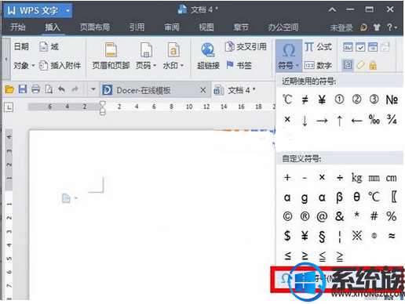Open 页眉和页脚 editing

[111, 56]
